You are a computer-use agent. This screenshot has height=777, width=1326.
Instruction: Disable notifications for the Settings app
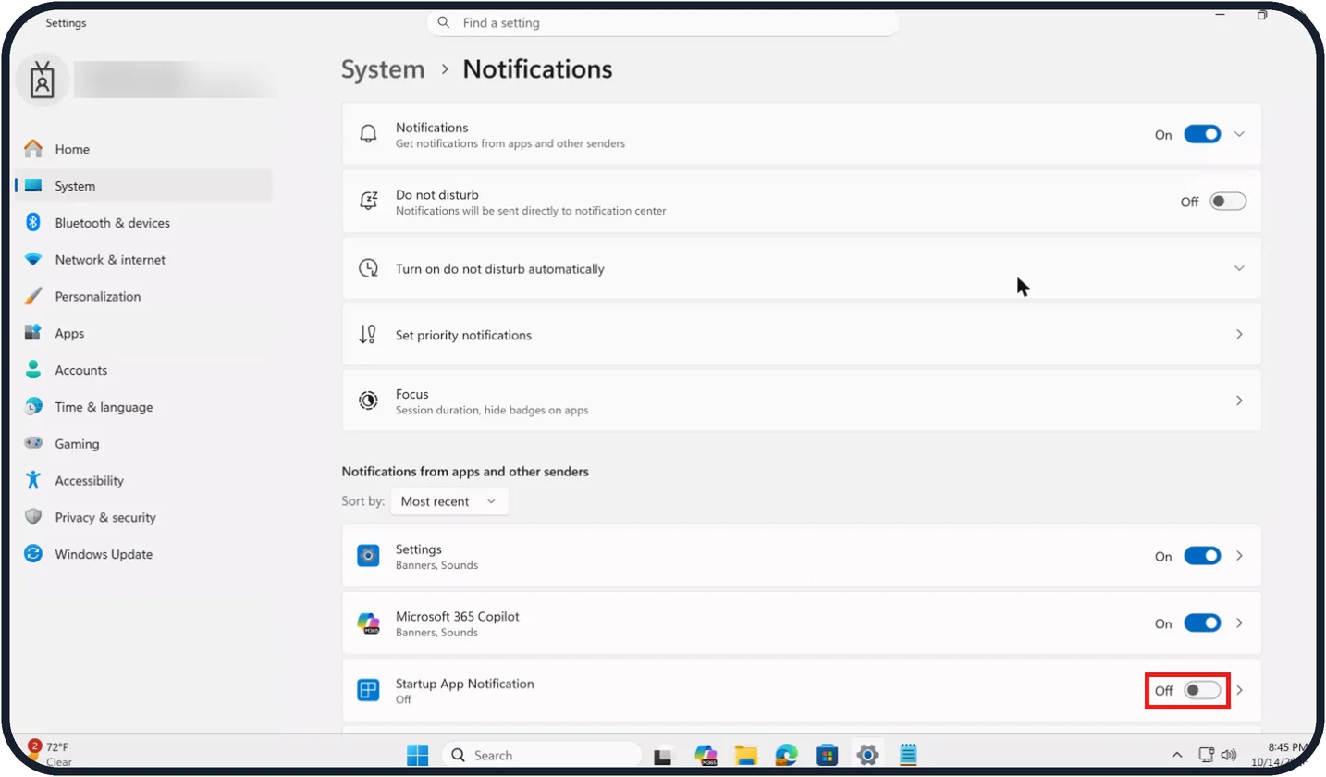pyautogui.click(x=1203, y=556)
